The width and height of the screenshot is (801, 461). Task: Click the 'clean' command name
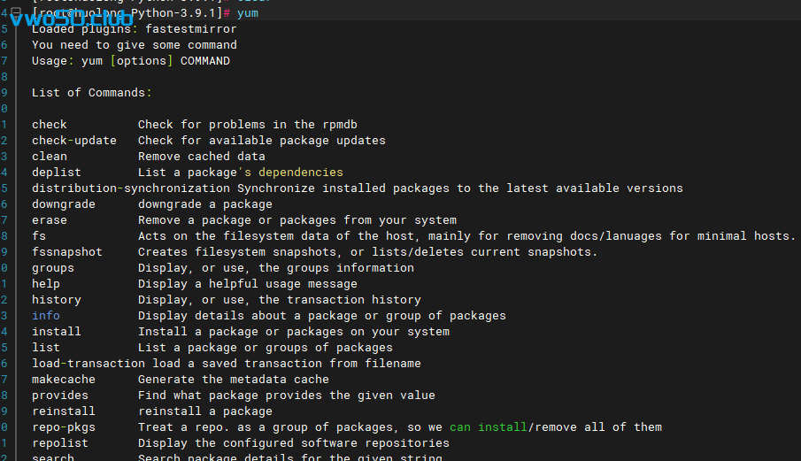[49, 157]
